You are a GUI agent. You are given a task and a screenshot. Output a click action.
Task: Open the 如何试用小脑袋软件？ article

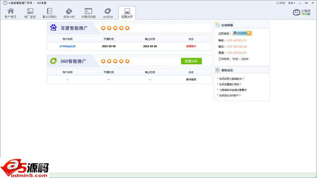pos(232,79)
